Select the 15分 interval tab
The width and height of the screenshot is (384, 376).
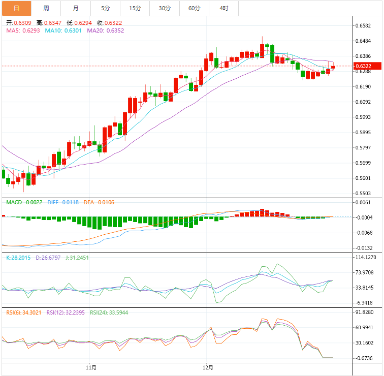pyautogui.click(x=135, y=8)
